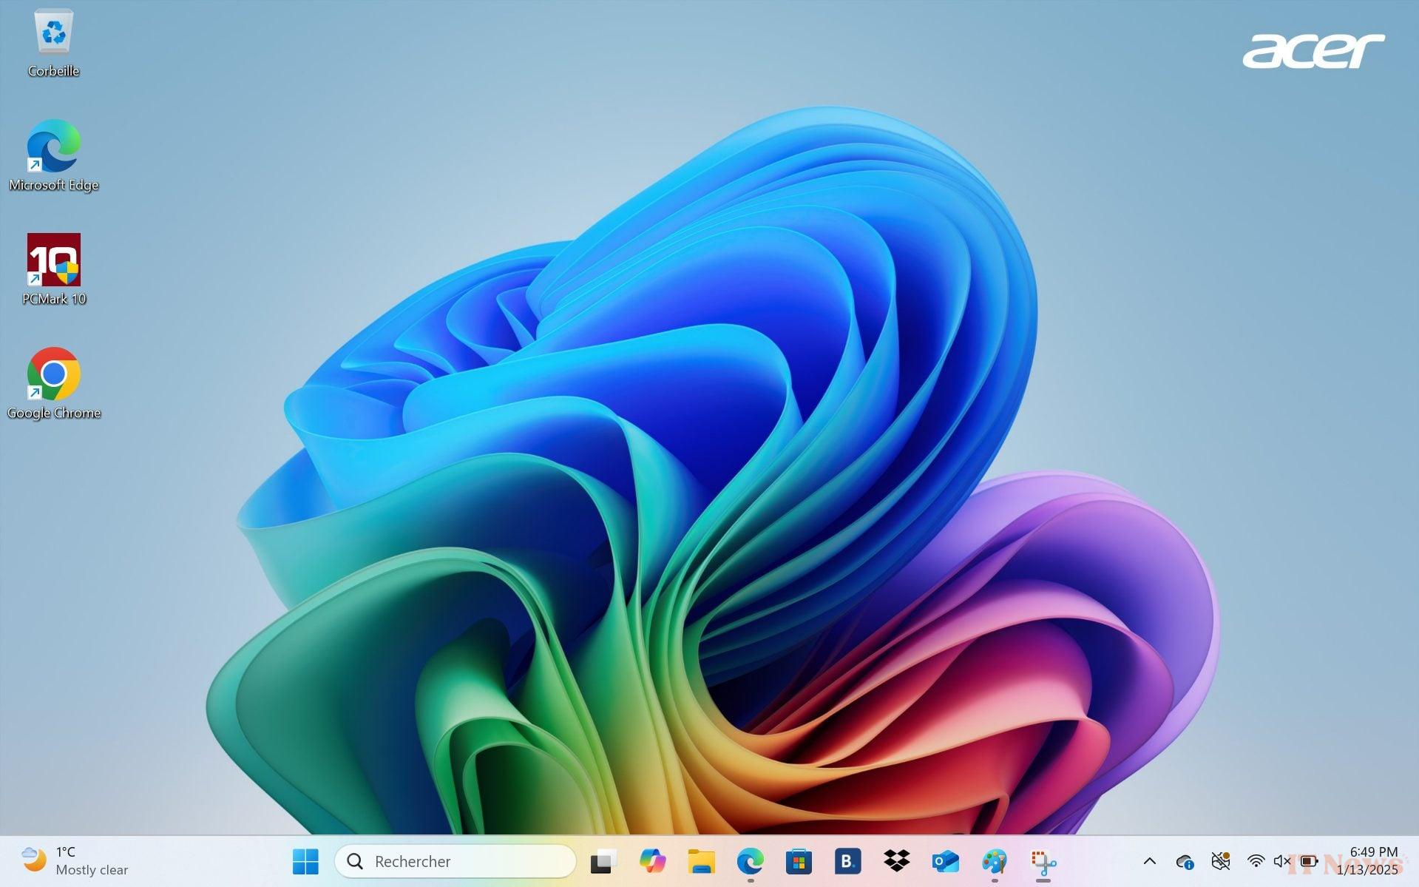Launch Booking.com app from the taskbar

pyautogui.click(x=847, y=861)
